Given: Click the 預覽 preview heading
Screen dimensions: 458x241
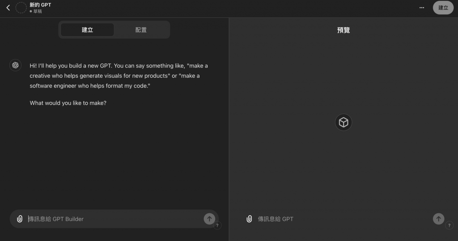Looking at the screenshot, I should tap(343, 30).
